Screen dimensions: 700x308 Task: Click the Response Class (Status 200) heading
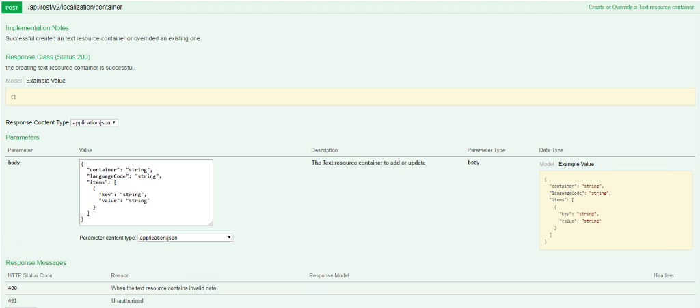point(48,57)
